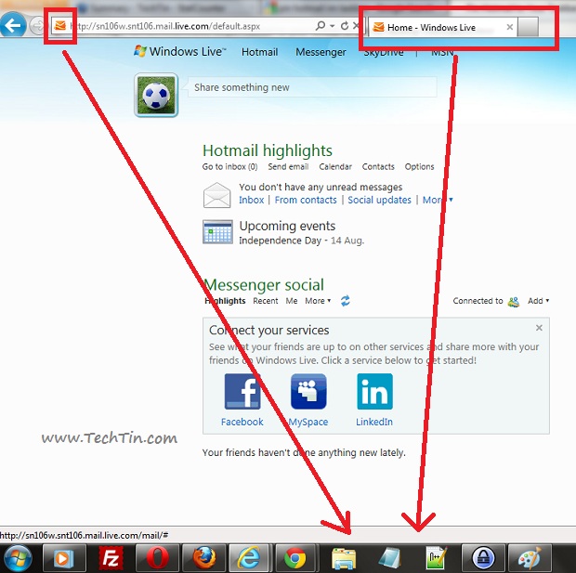The image size is (576, 573).
Task: Click the refresh arrows icon in Messenger social
Action: click(x=346, y=301)
